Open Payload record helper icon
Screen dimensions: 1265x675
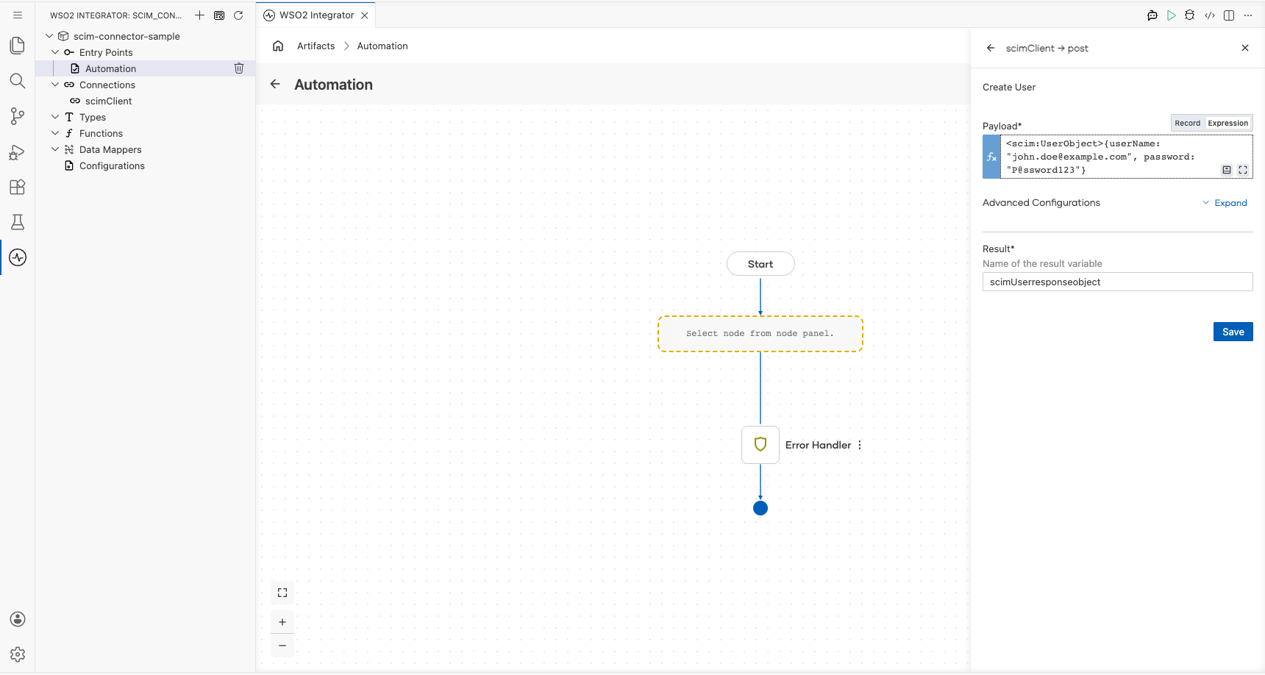pos(1227,170)
